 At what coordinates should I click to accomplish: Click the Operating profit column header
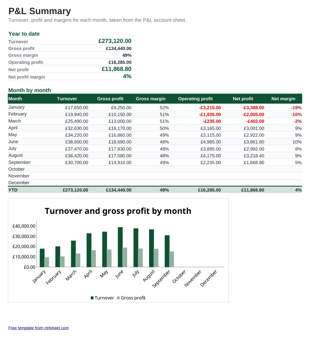195,99
